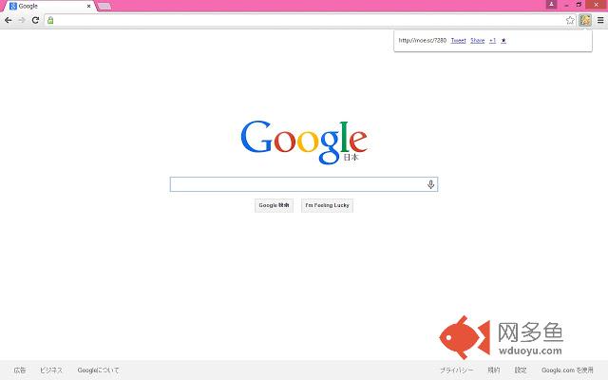Screen dimensions: 608x380
Task: Open the Chrome hamburger menu
Action: [599, 20]
